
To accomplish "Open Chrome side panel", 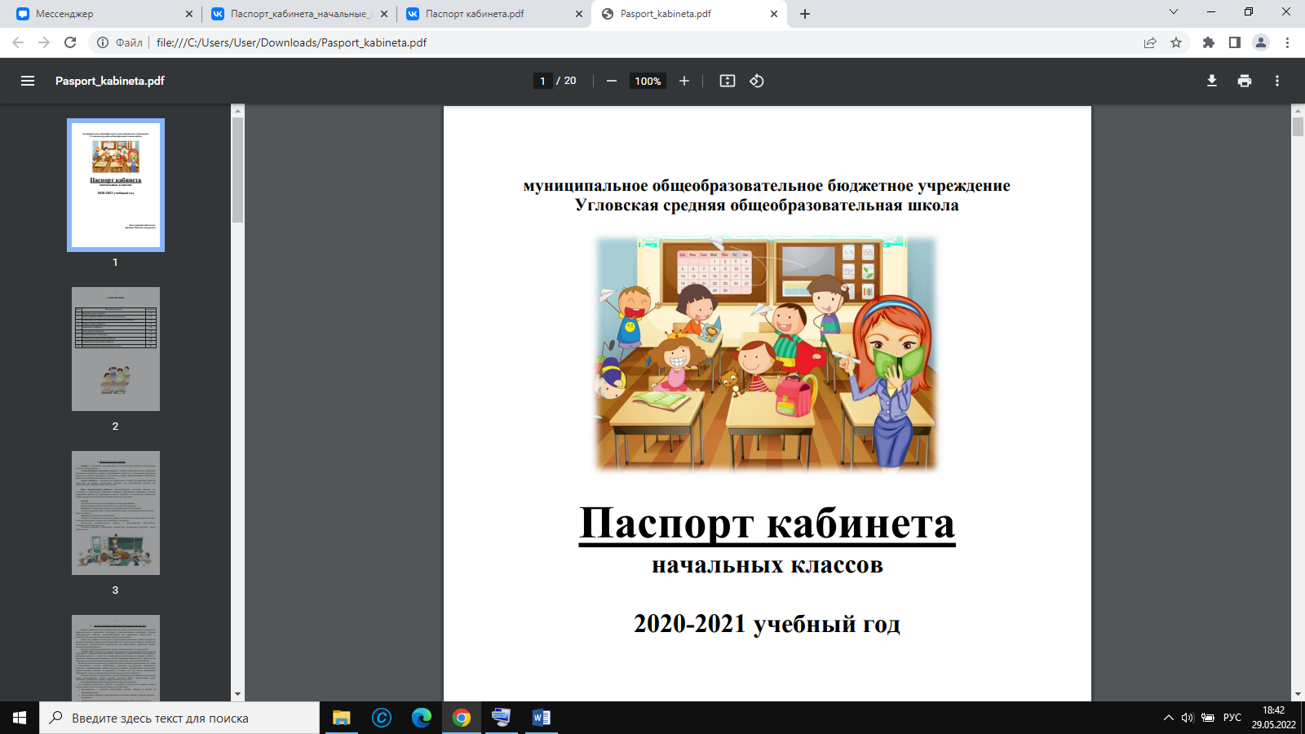I will click(x=1235, y=42).
